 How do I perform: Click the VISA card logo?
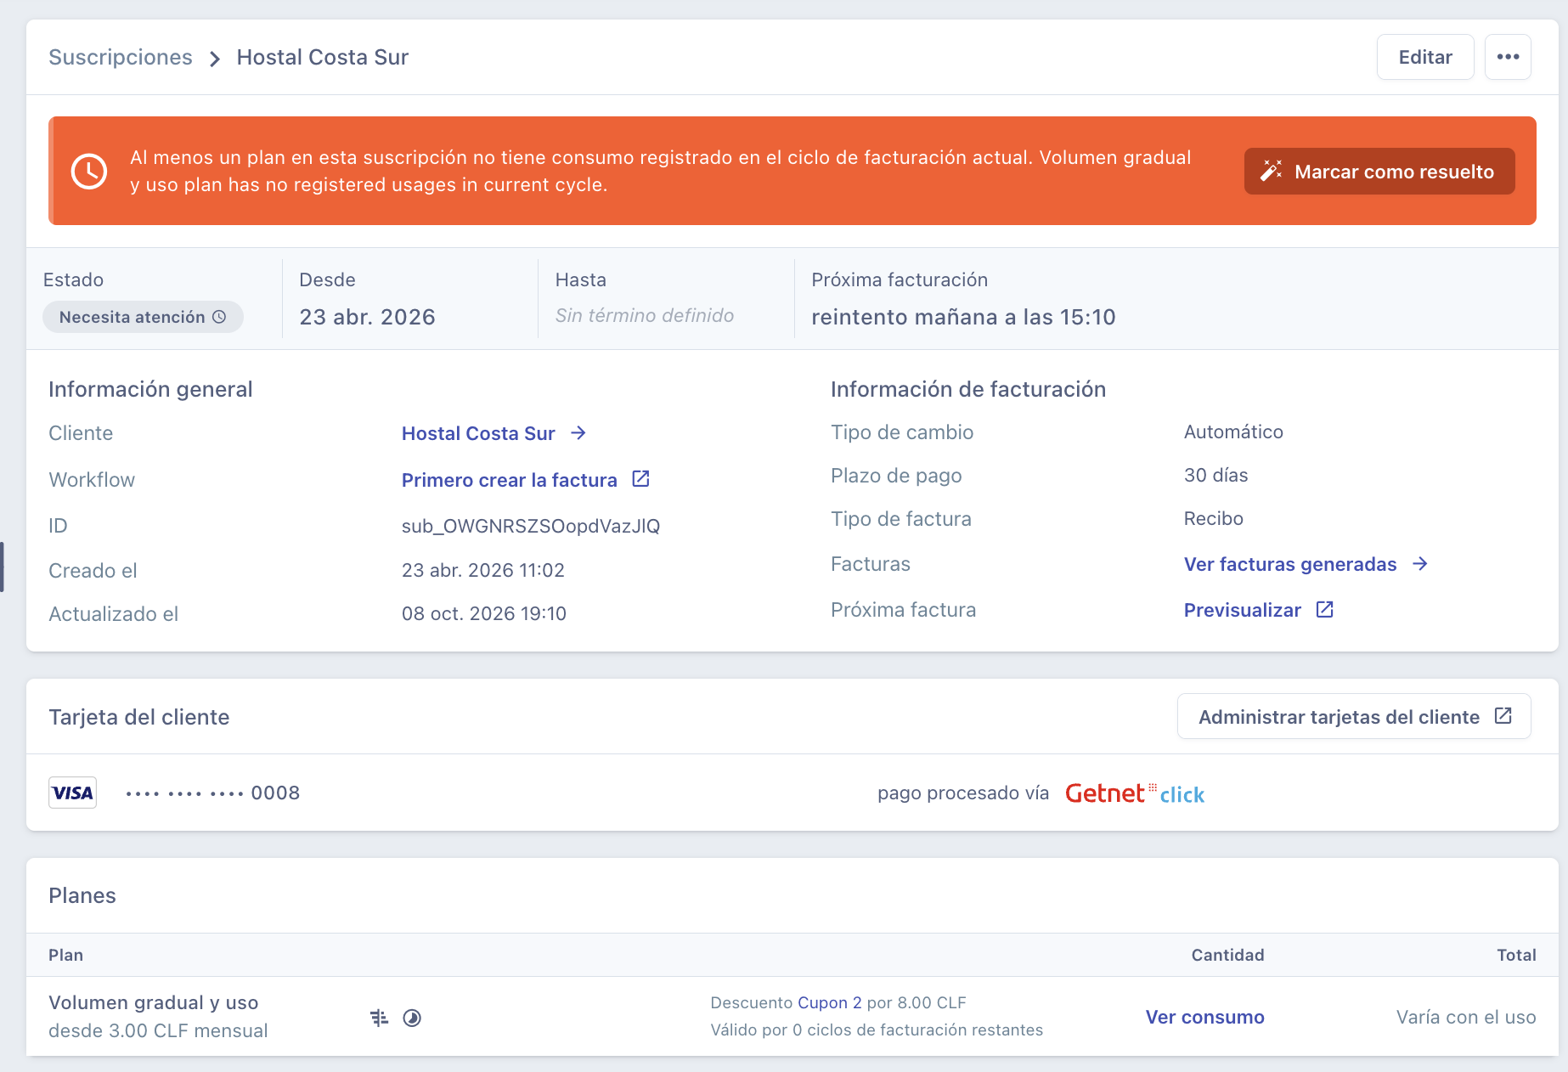coord(72,793)
